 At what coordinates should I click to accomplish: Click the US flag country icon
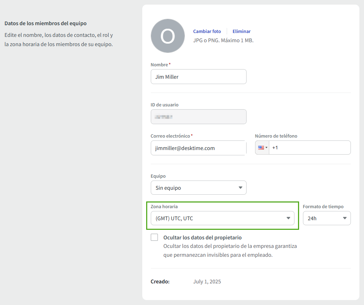[261, 148]
